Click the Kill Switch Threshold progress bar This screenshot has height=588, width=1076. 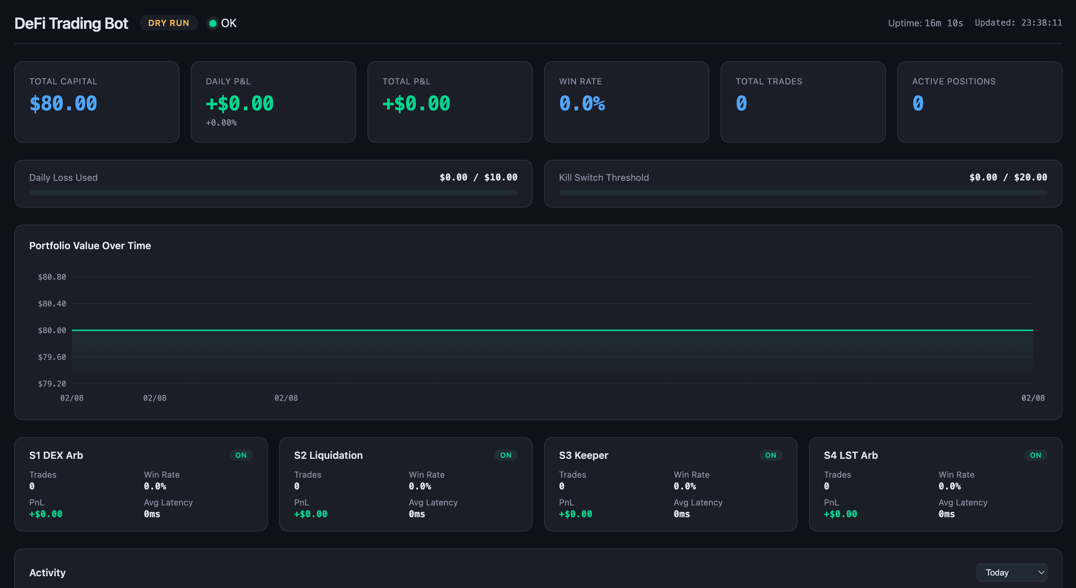(x=803, y=193)
